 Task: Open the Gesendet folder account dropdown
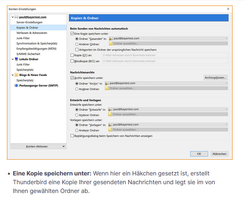pos(168,38)
